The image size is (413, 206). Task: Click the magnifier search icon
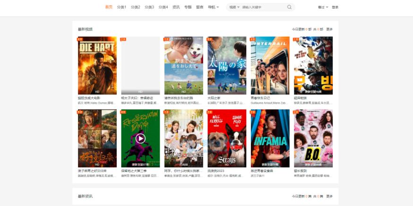pos(290,7)
